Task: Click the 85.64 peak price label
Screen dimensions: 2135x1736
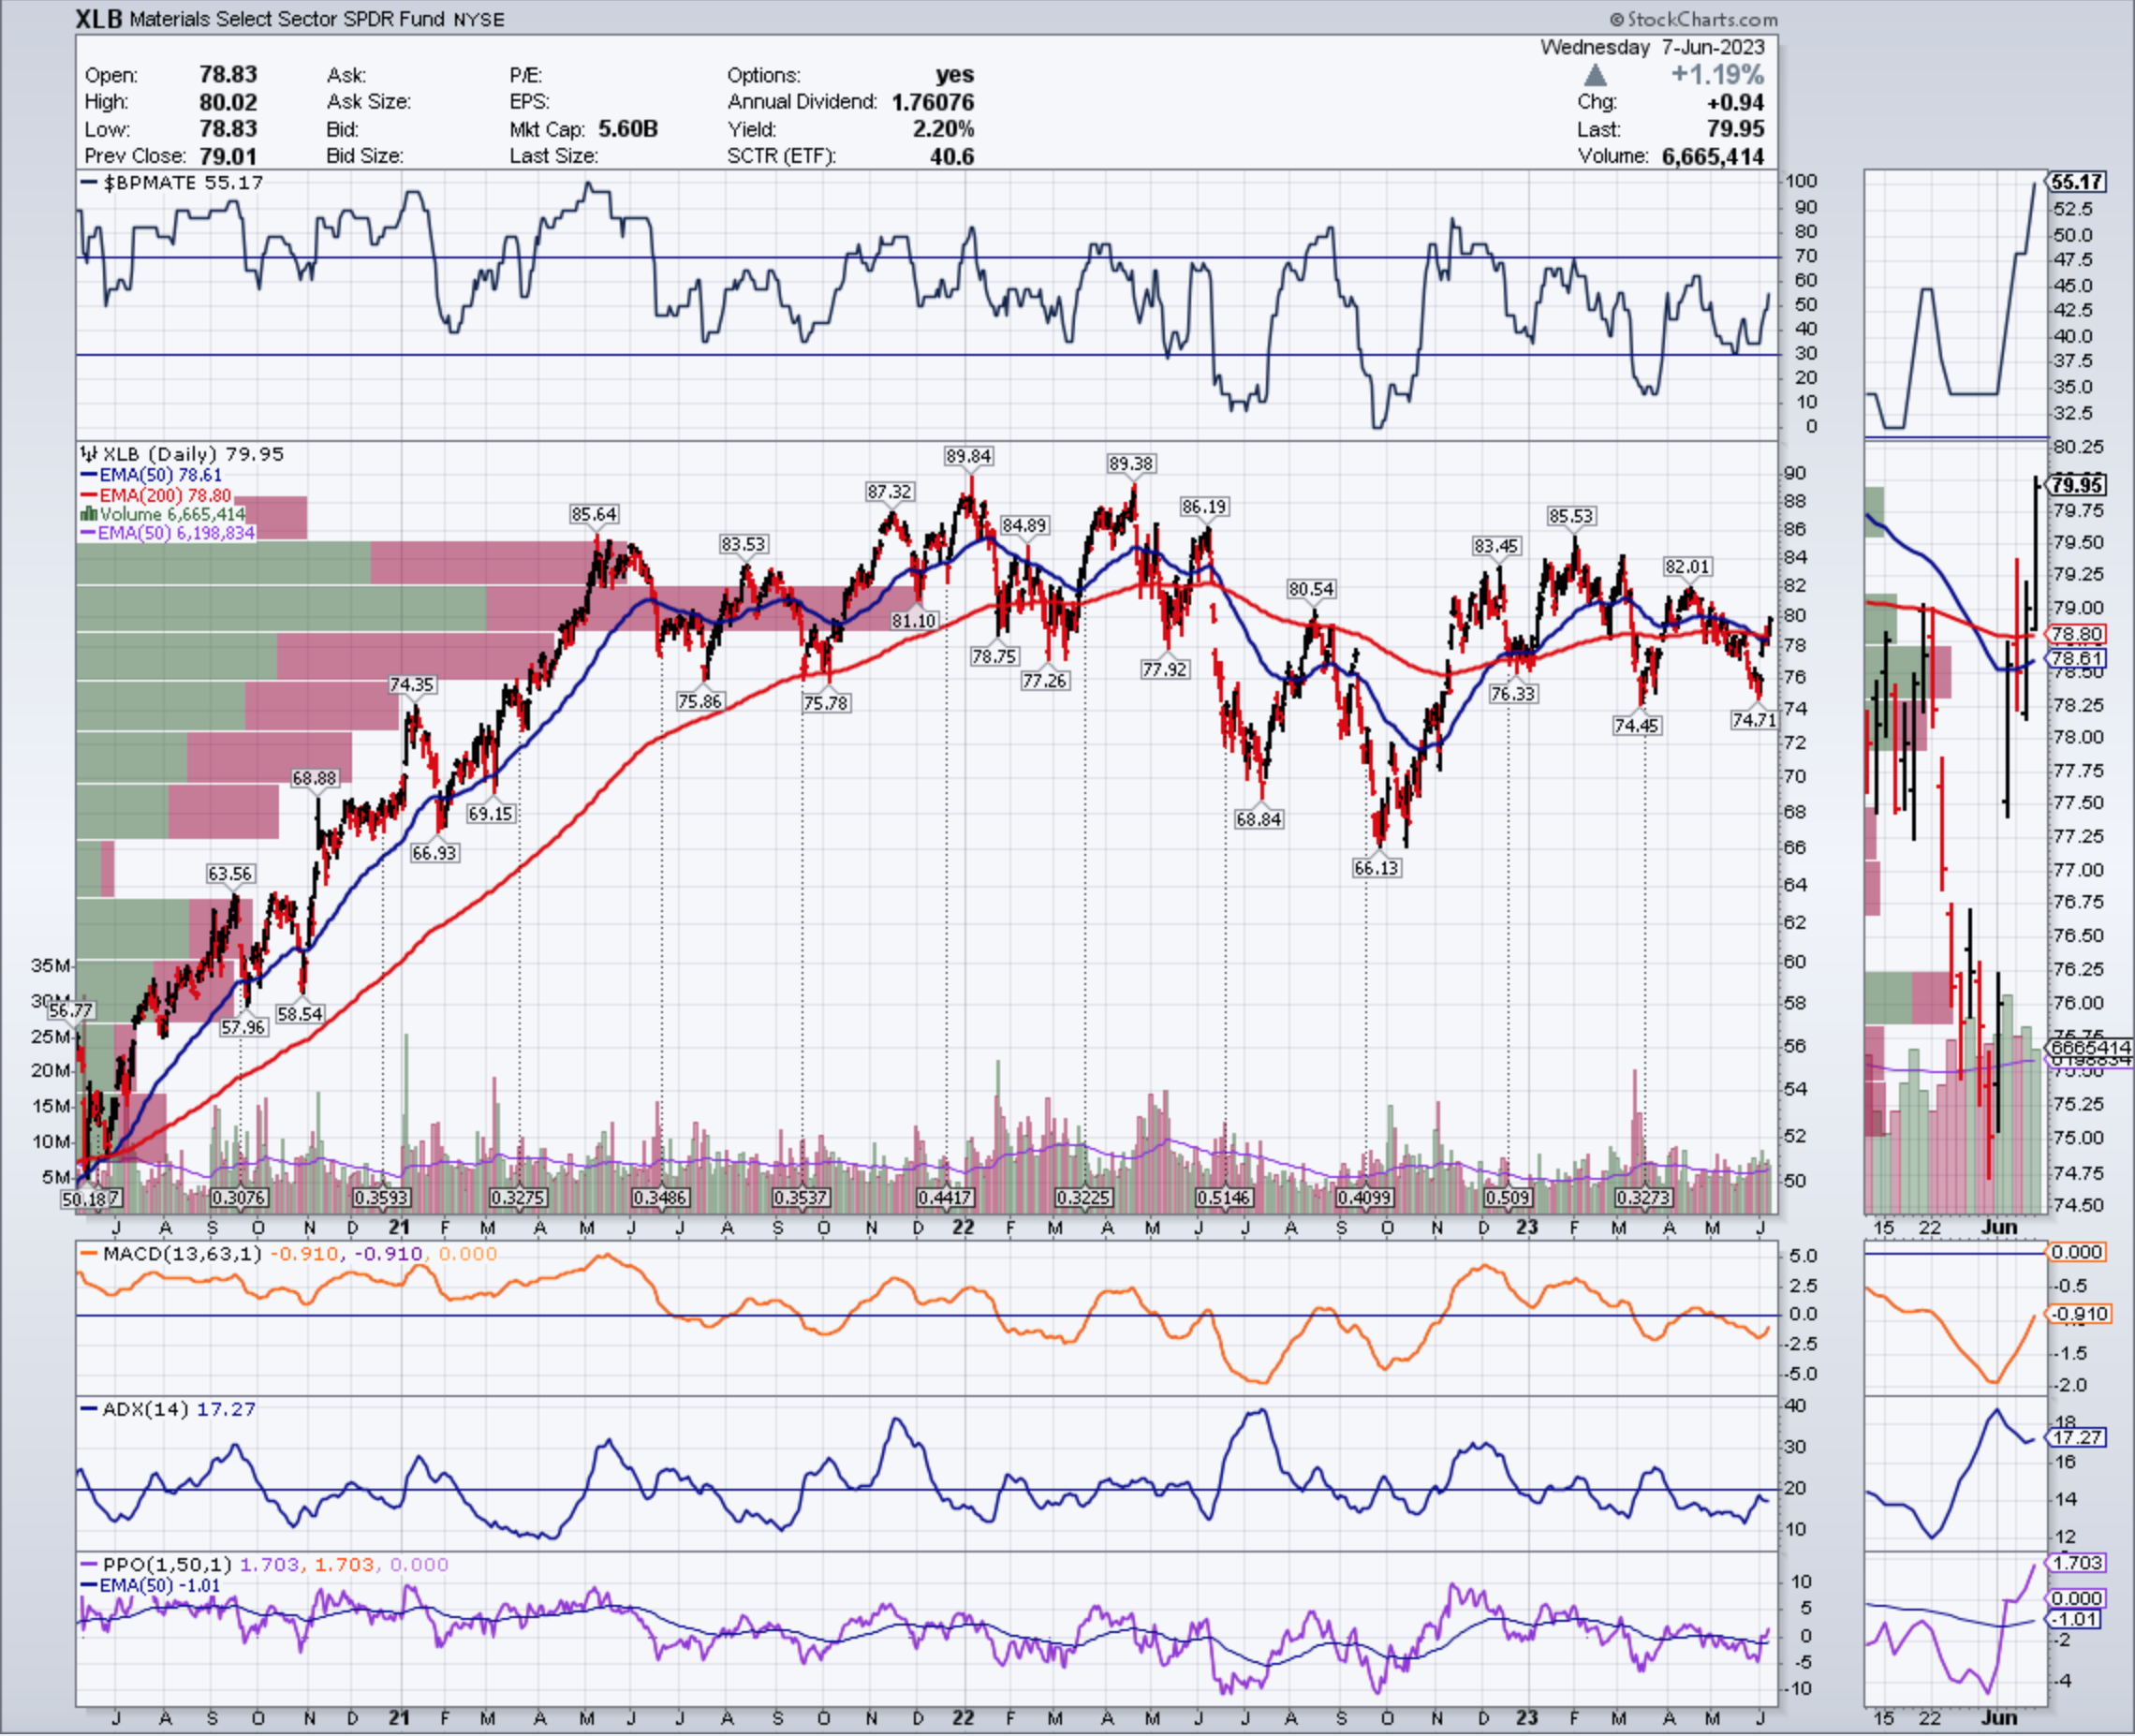Action: point(594,513)
